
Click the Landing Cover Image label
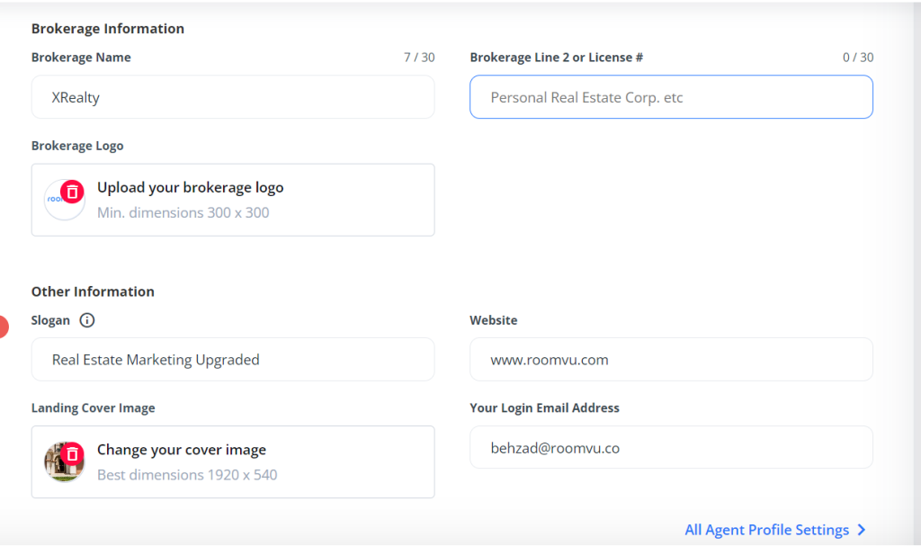(x=93, y=408)
